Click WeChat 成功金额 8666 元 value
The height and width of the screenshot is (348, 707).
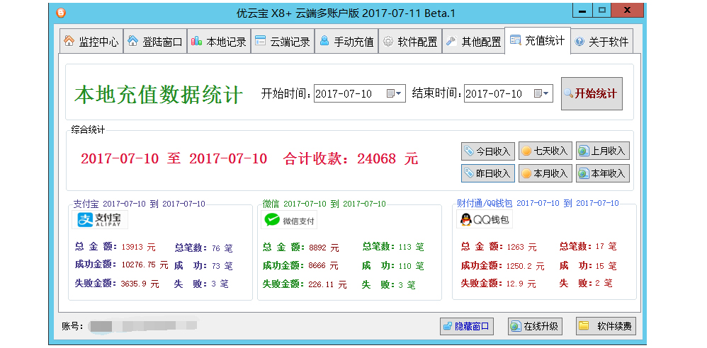pyautogui.click(x=323, y=266)
